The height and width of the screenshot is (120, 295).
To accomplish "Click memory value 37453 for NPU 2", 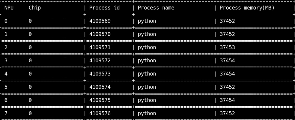I will 227,48.
